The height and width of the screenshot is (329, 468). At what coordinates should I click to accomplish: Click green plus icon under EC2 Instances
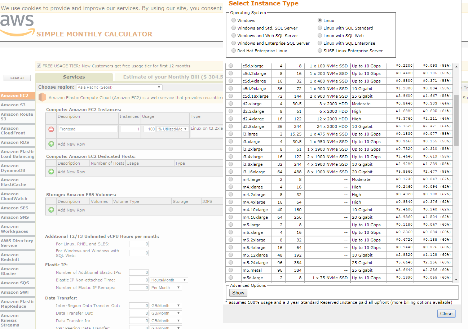tap(51, 144)
